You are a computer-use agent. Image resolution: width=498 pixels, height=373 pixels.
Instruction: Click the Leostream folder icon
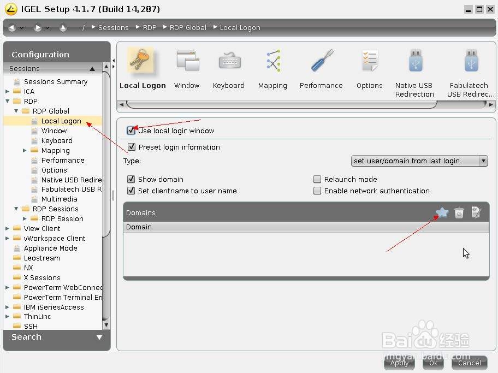(17, 258)
